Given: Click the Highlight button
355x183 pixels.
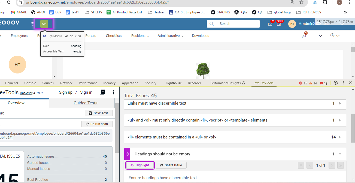Looking at the screenshot, I should point(140,165).
